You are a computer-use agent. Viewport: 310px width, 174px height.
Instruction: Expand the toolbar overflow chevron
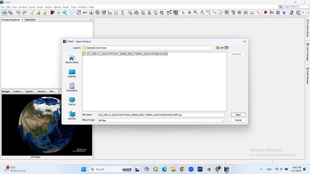pyautogui.click(x=303, y=13)
